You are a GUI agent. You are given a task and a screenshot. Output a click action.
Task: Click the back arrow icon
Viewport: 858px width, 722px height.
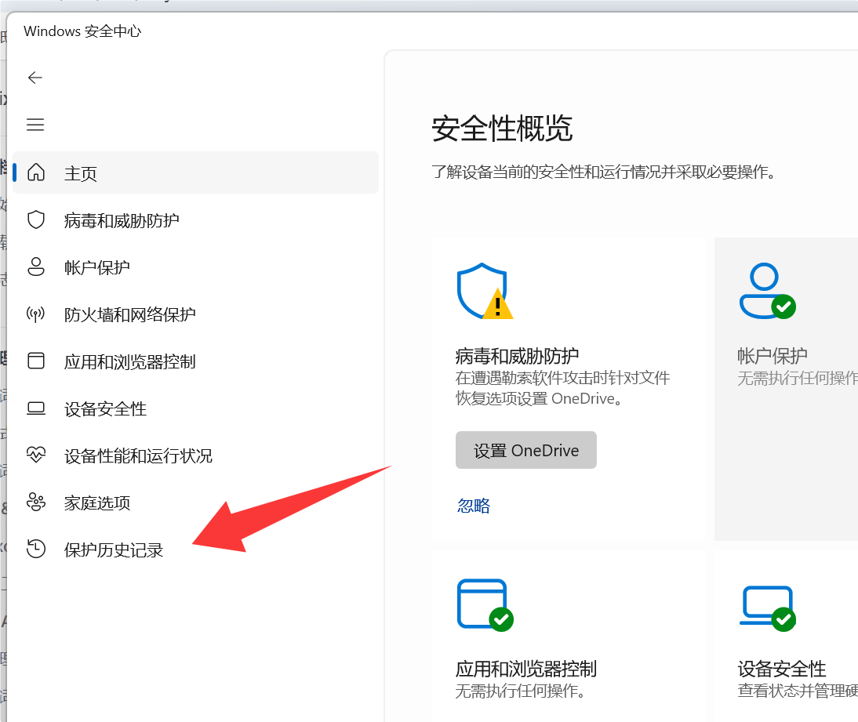click(35, 78)
